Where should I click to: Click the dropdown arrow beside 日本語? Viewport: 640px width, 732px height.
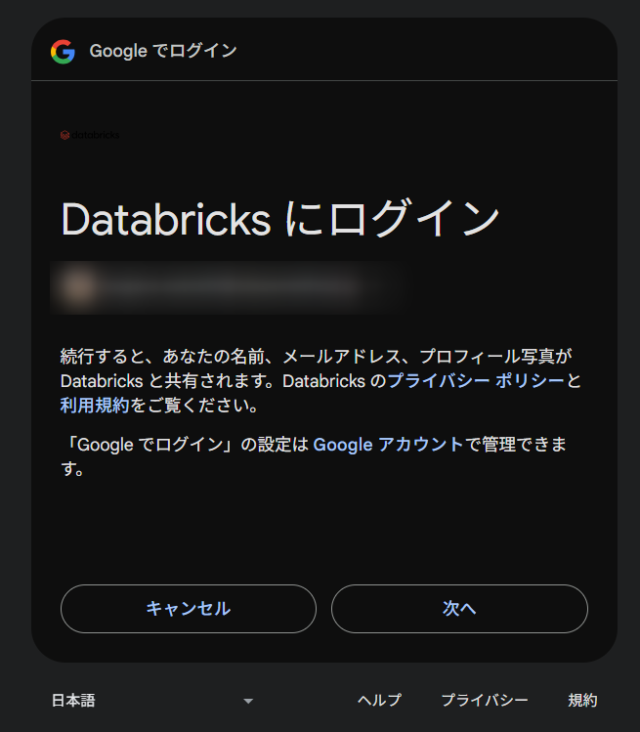point(248,701)
